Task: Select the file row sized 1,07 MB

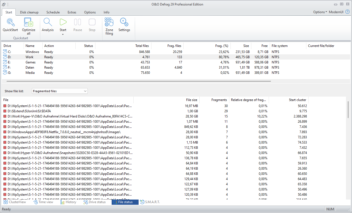Action: tap(155, 122)
